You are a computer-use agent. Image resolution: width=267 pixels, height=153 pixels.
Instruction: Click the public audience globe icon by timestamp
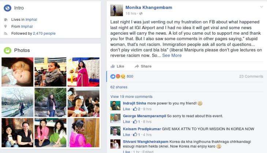[141, 14]
